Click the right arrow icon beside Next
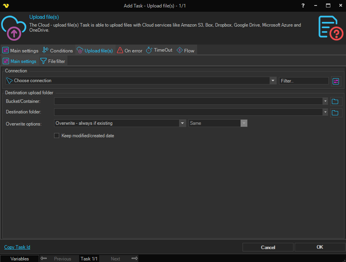Screen dimensions: 346x262 pos(134,258)
